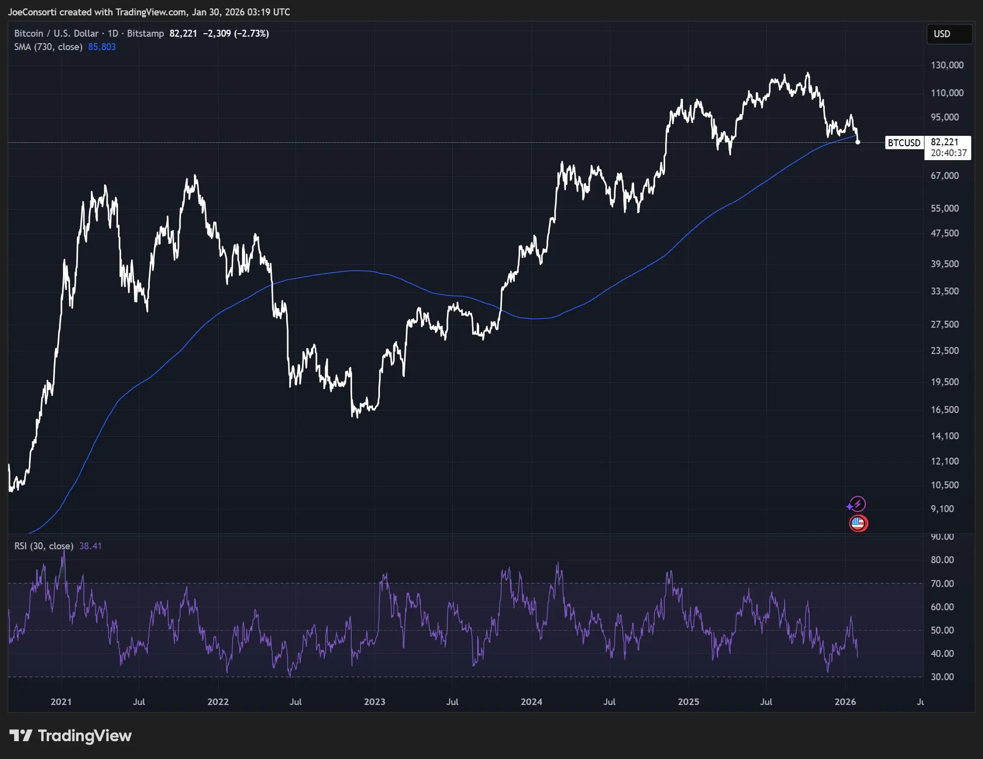Click the BTCUSD price flag label

[905, 143]
